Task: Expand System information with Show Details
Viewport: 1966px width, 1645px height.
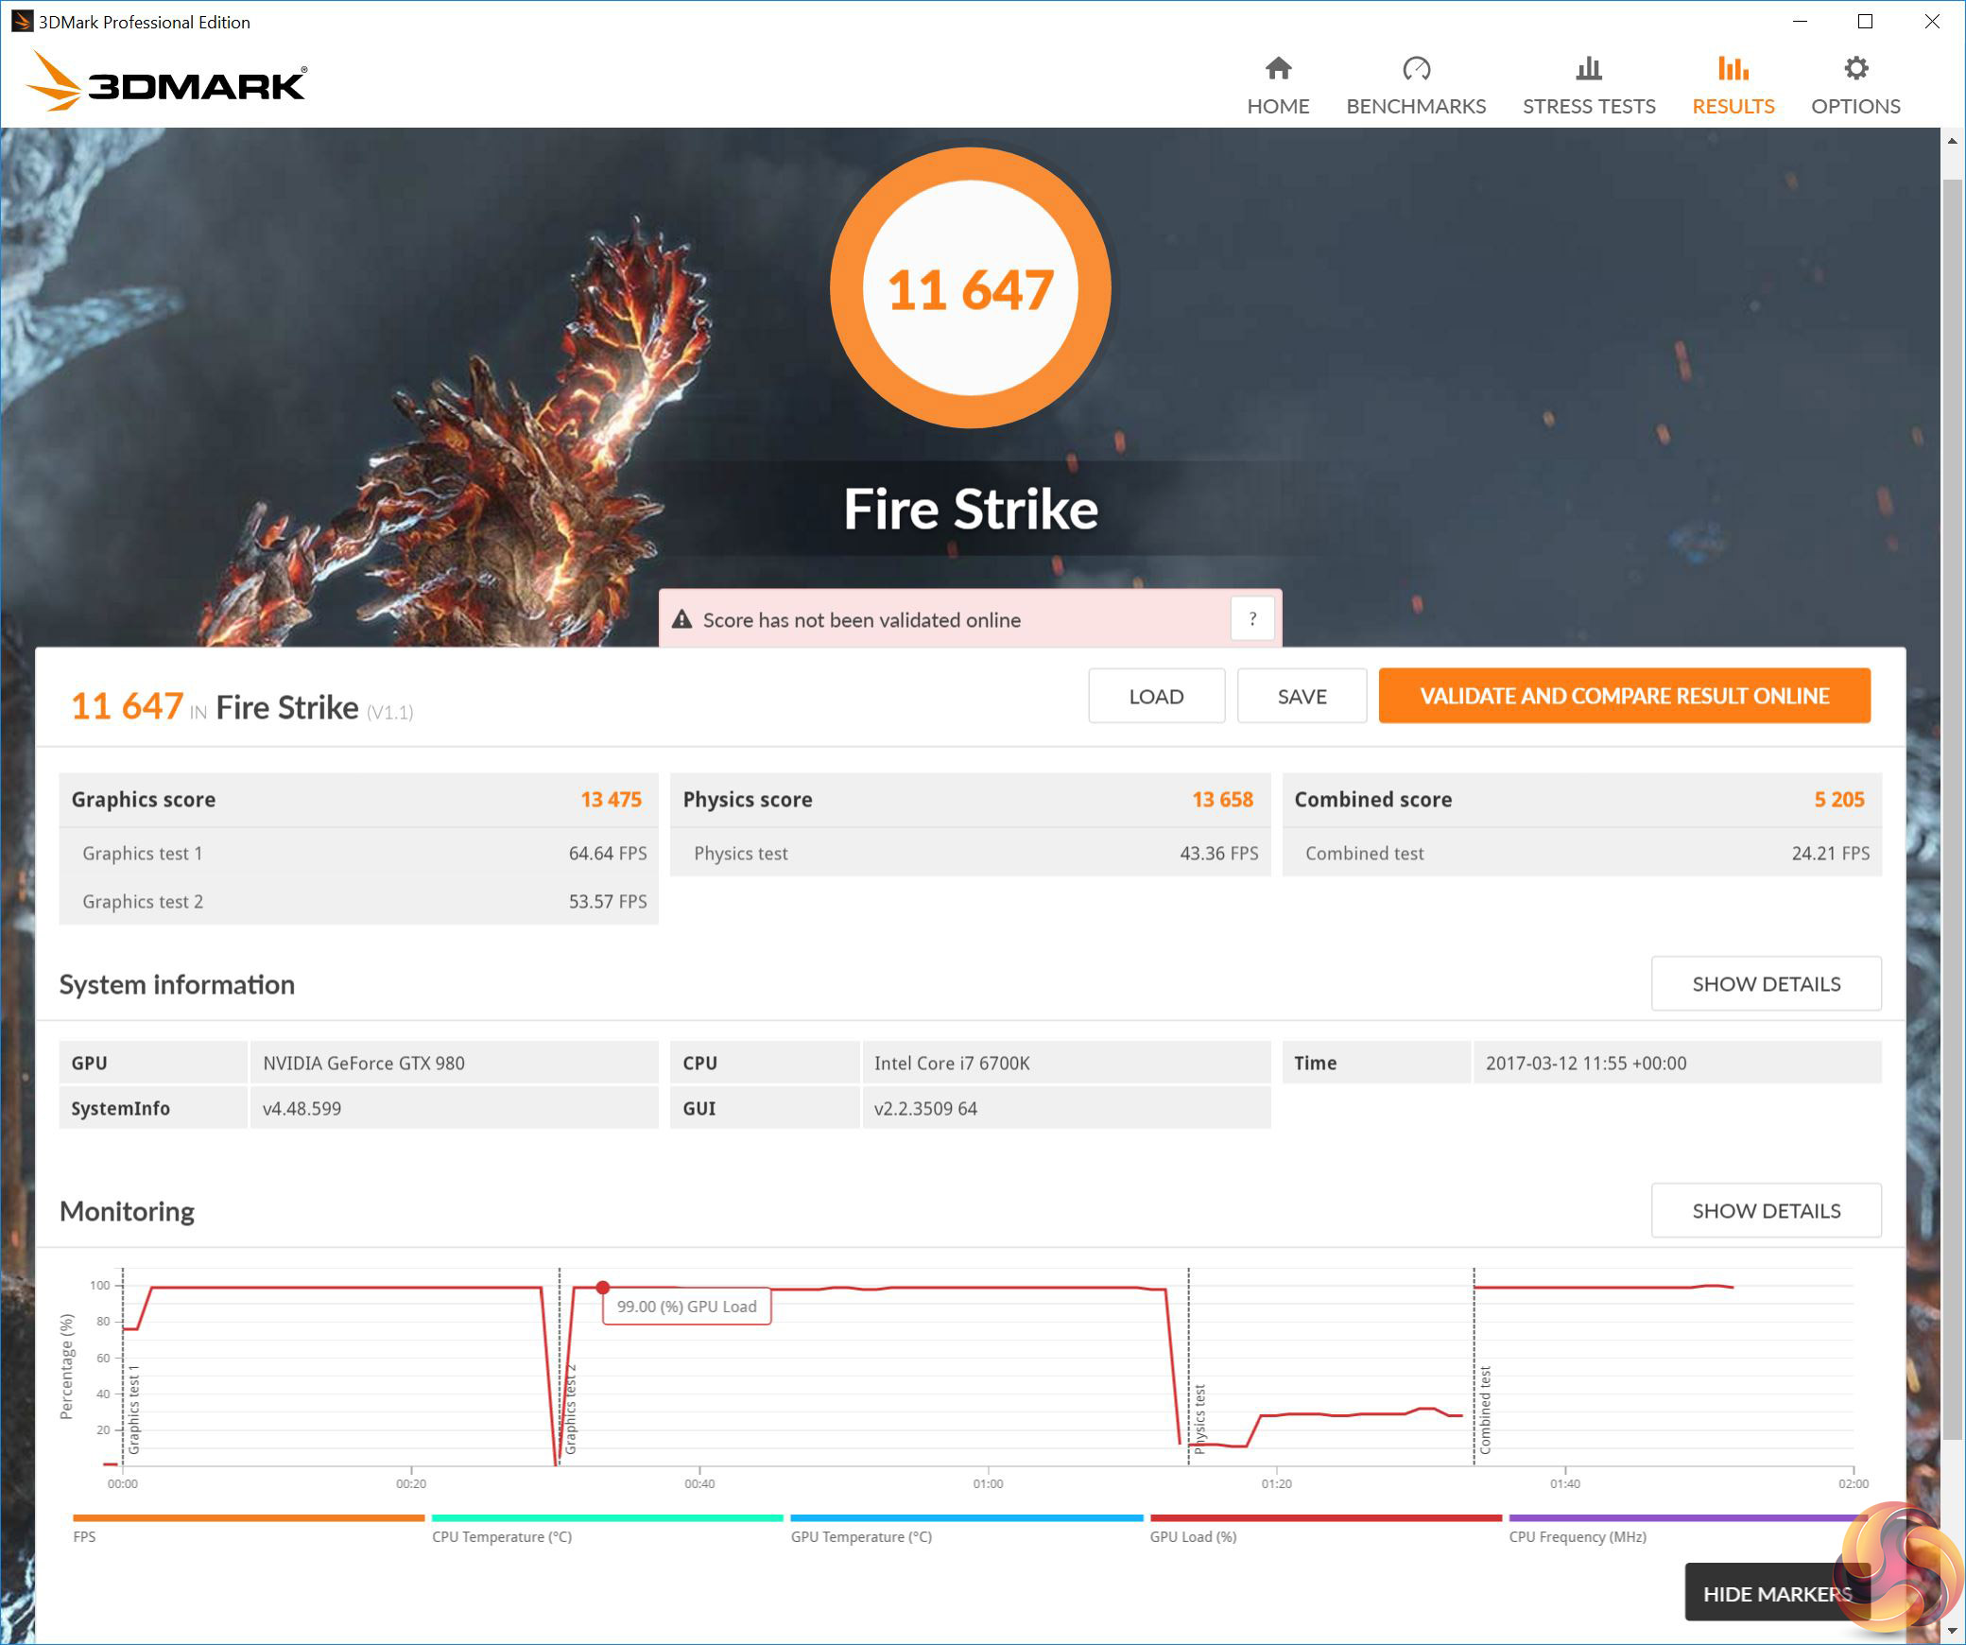Action: tap(1765, 984)
